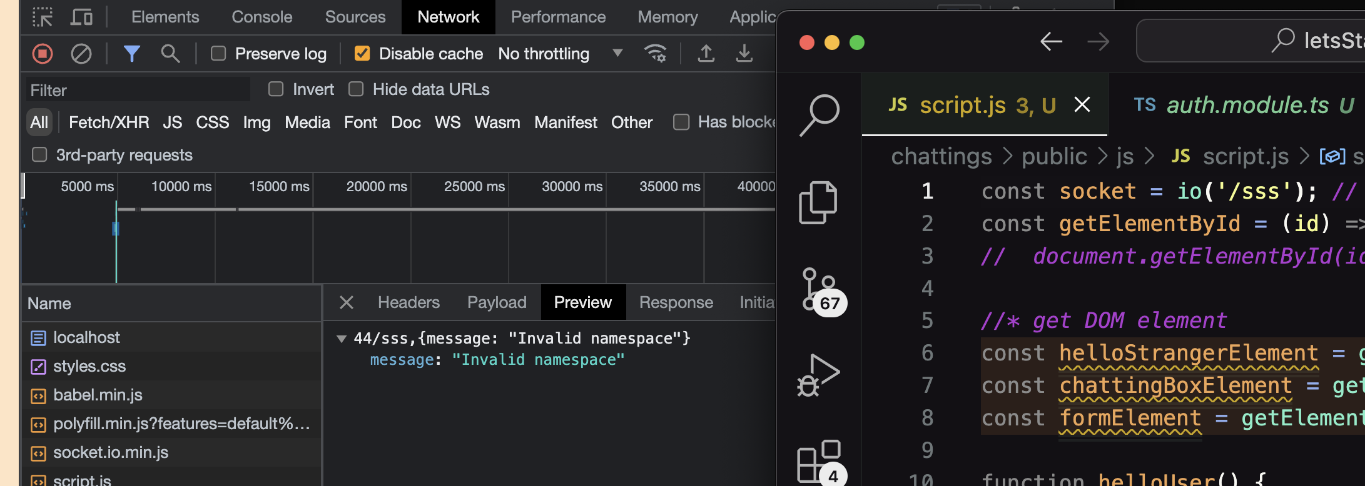The image size is (1365, 486).
Task: Select the socket.io.min.js request
Action: (x=111, y=452)
